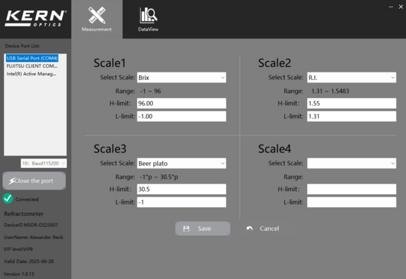Select FUJITSU CLIENT COM port entry
406x279 pixels.
[32, 66]
